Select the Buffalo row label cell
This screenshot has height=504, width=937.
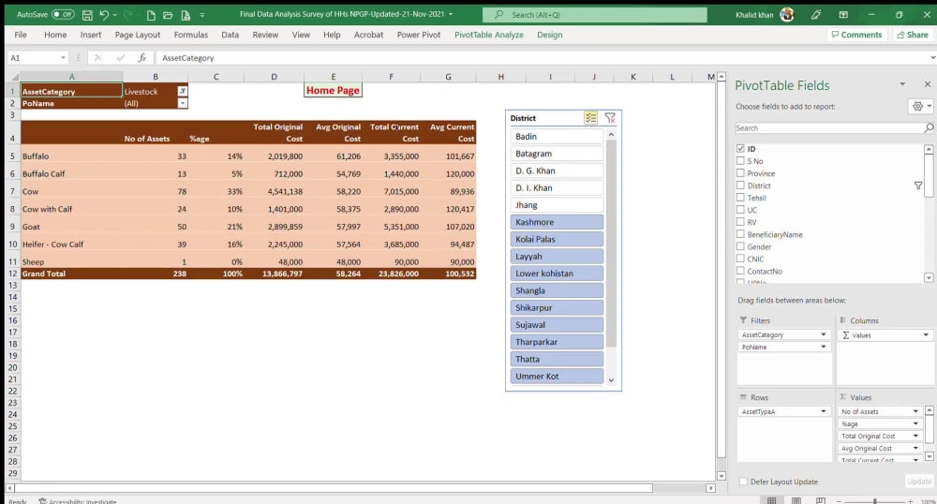pyautogui.click(x=72, y=156)
